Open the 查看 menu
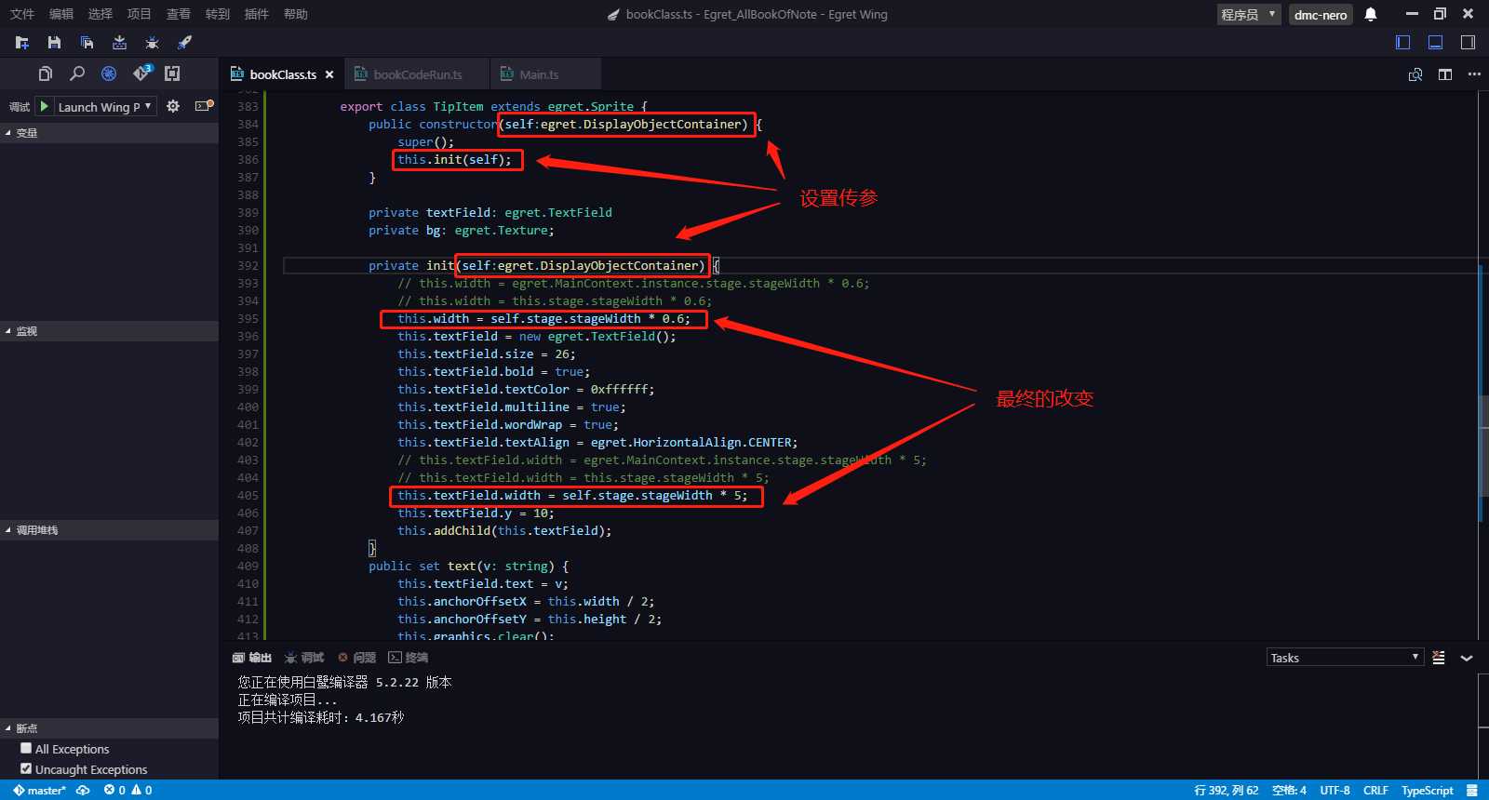This screenshot has width=1489, height=800. [x=179, y=14]
